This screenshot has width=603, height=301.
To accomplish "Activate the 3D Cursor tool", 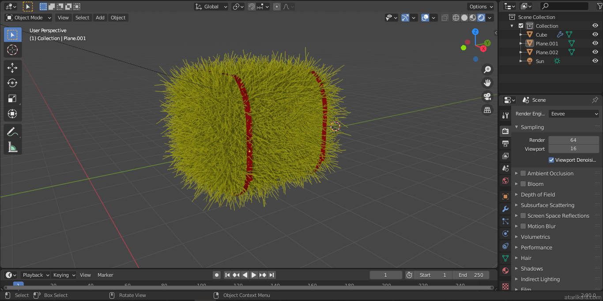I will 12,50.
